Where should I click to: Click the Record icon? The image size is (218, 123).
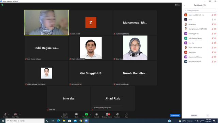tap(96, 114)
